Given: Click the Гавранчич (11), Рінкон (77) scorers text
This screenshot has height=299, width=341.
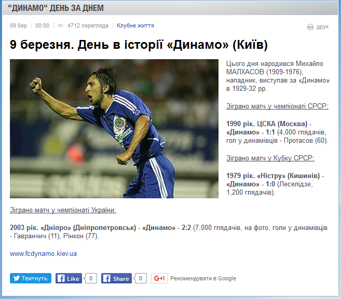Looking at the screenshot, I should pyautogui.click(x=57, y=236).
